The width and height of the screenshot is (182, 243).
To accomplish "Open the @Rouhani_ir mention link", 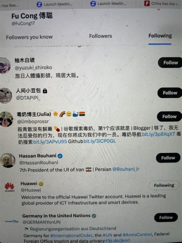I will [126, 169].
